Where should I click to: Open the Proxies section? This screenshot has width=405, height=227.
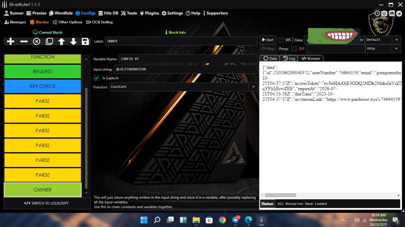pos(36,13)
